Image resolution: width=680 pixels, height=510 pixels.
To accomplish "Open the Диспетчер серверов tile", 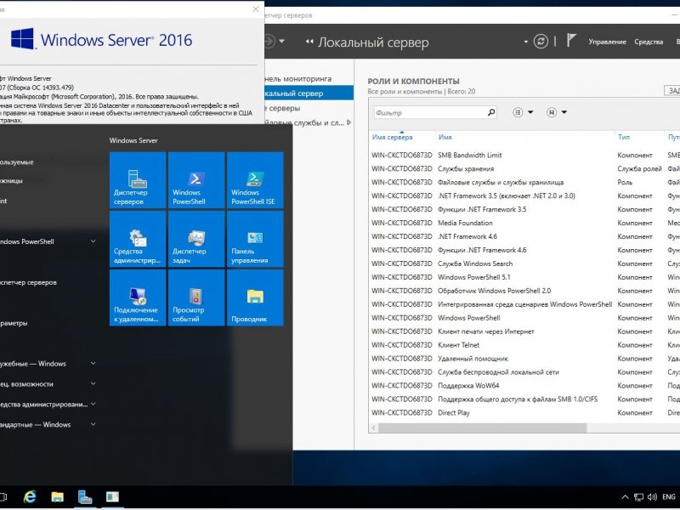I will coord(138,180).
